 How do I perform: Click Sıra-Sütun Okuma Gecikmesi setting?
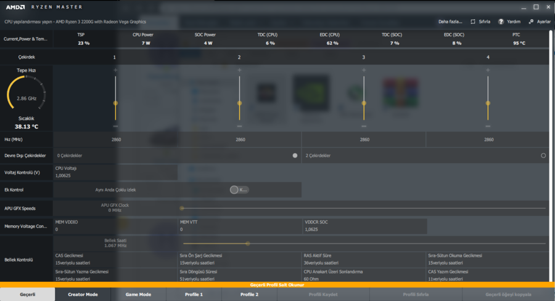487,259
